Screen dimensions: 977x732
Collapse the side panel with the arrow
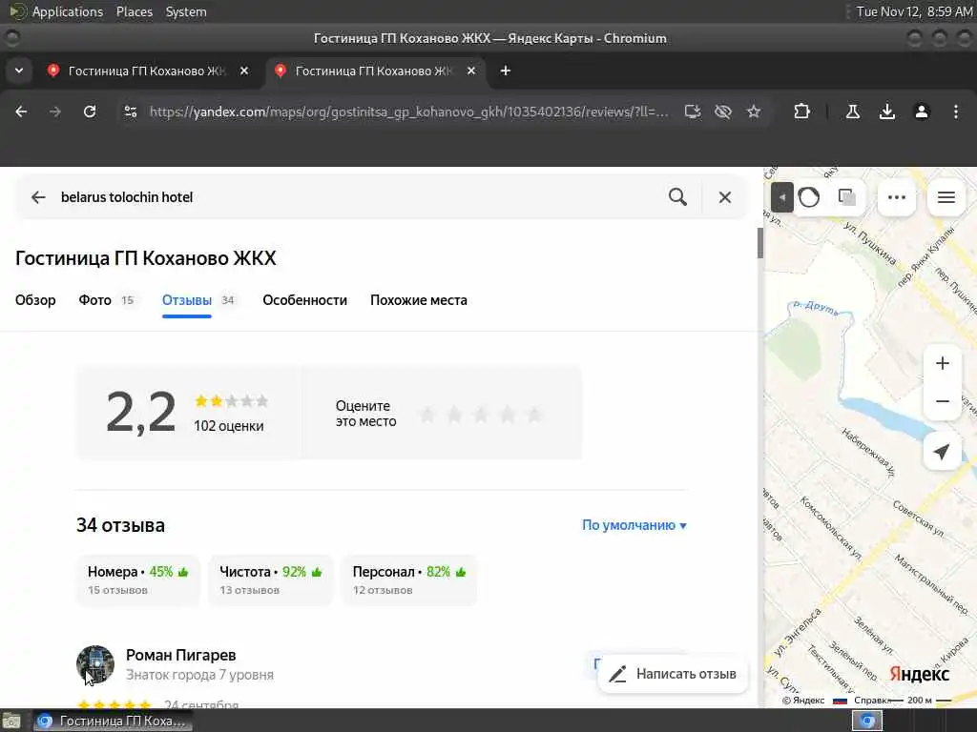coord(781,197)
